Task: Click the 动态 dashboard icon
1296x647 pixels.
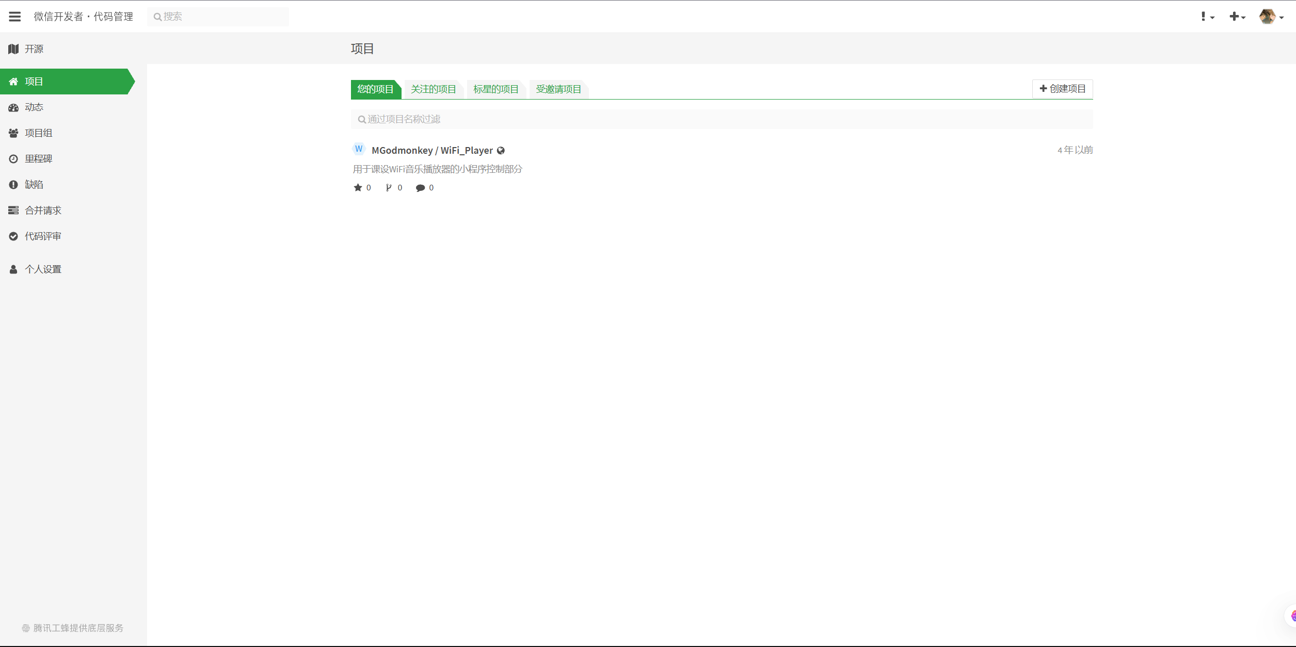Action: [x=13, y=107]
